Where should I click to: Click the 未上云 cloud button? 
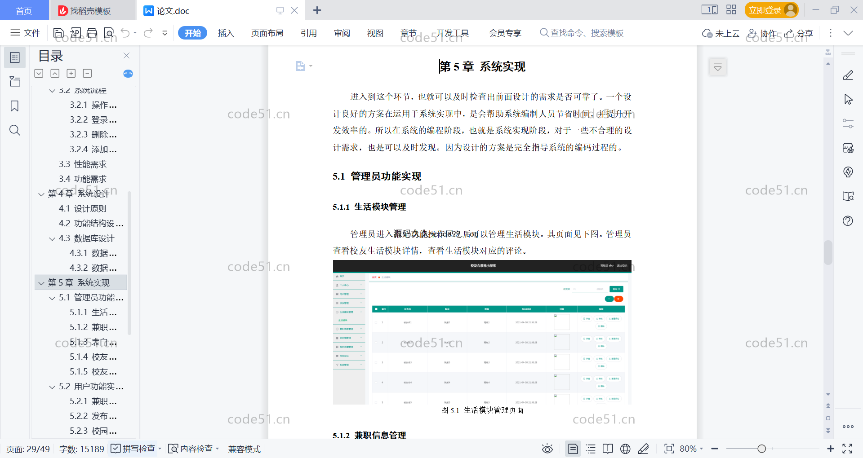click(x=721, y=33)
